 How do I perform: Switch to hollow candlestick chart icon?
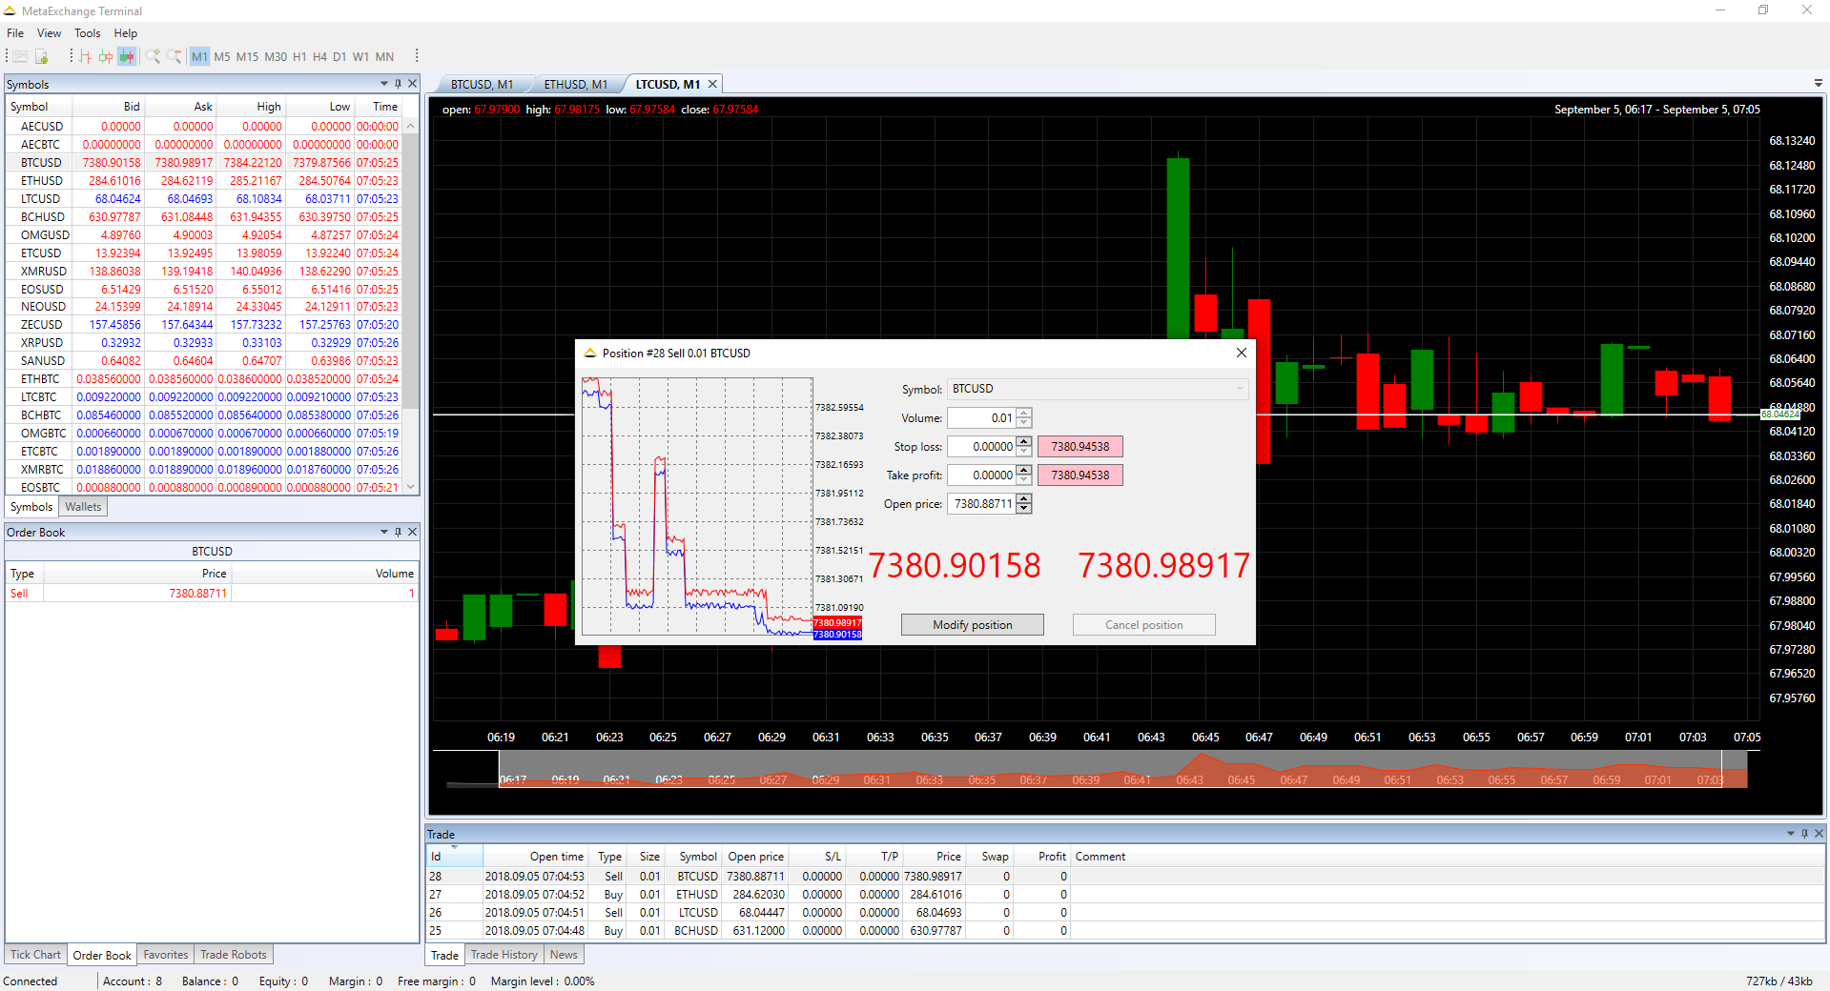[x=106, y=57]
